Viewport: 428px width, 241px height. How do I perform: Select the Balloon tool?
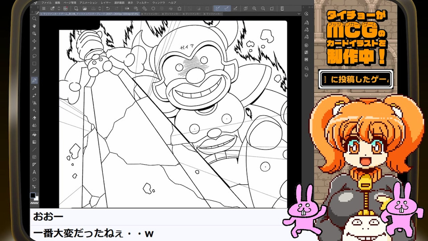click(34, 179)
